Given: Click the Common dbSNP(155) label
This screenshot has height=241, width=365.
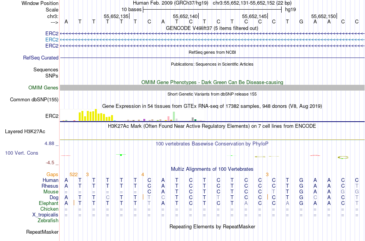Looking at the screenshot, I should (34, 99).
